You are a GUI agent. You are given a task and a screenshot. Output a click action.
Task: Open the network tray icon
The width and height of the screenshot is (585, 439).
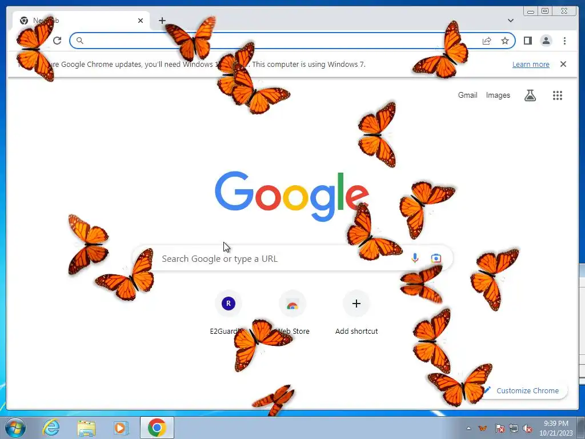pos(514,428)
